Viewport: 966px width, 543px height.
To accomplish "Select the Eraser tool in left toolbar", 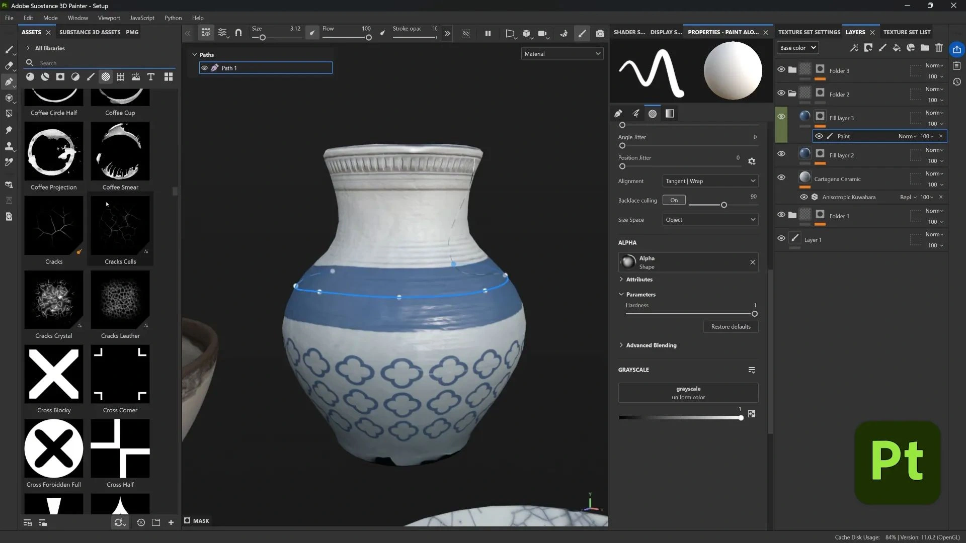I will (9, 65).
